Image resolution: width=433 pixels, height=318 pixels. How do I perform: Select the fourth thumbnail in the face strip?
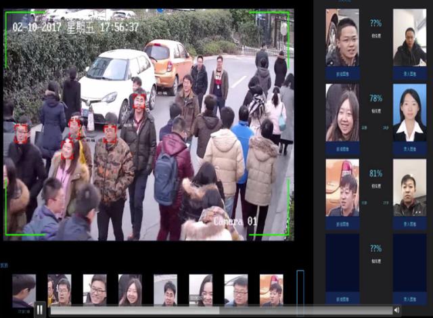[x=130, y=290]
